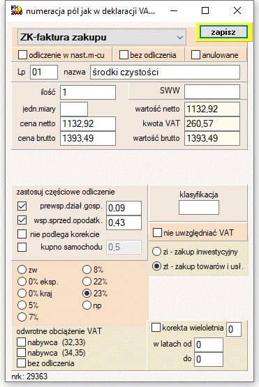Mark invoice as anulowane
Image resolution: width=259 pixels, height=387 pixels.
195,55
